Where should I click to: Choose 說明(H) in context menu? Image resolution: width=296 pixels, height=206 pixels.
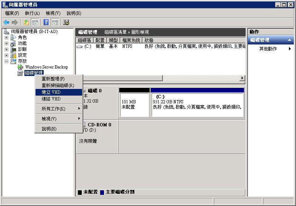[59, 129]
